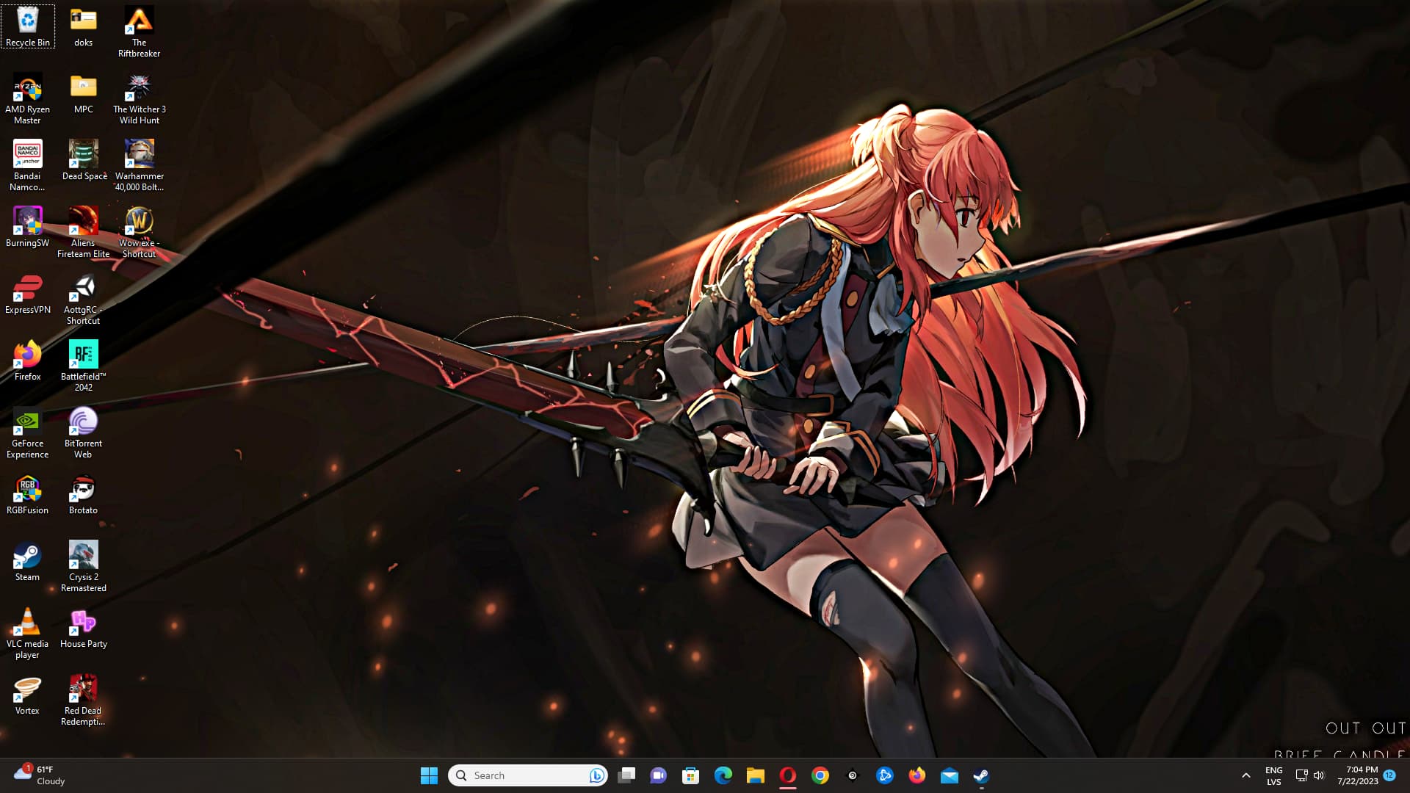Open the ENG LVS language switcher
Viewport: 1410px width, 793px height.
[1273, 775]
